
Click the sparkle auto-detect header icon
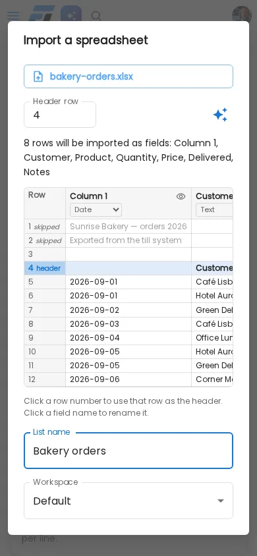tap(220, 115)
